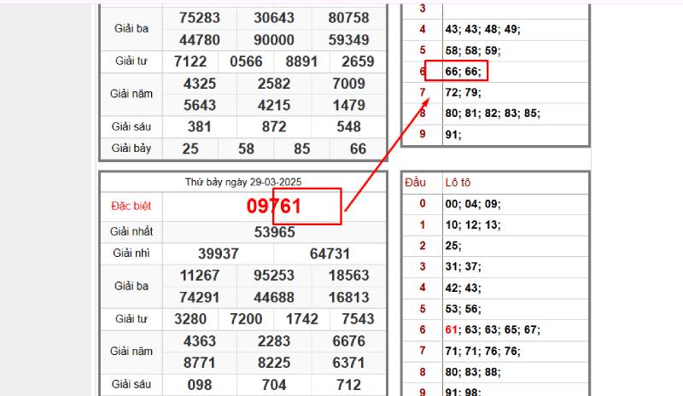Select the number 7543 in lower table
This screenshot has width=683, height=396.
[x=357, y=318]
